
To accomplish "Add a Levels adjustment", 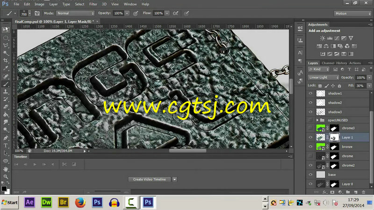I will [x=330, y=38].
